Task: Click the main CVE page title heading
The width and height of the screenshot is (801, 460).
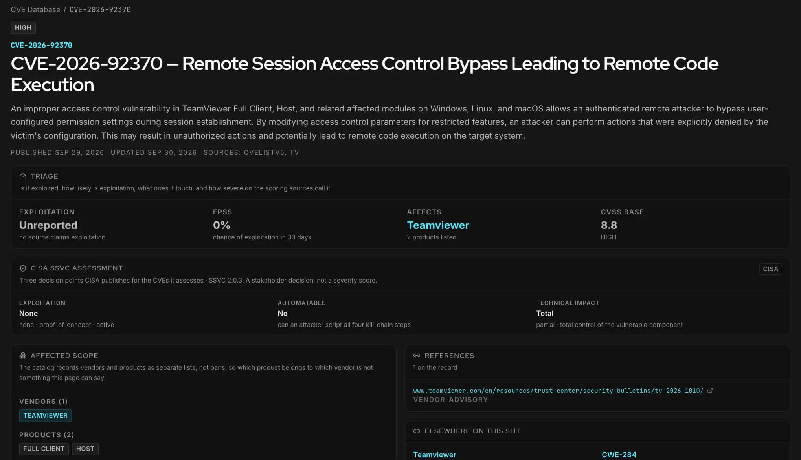Action: pos(364,74)
